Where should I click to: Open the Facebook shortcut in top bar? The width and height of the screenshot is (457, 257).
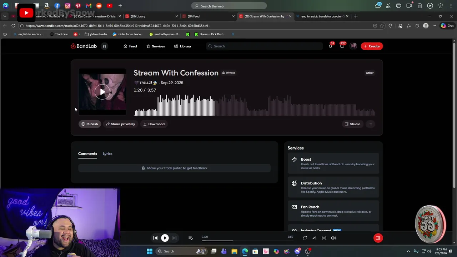[x=57, y=6]
